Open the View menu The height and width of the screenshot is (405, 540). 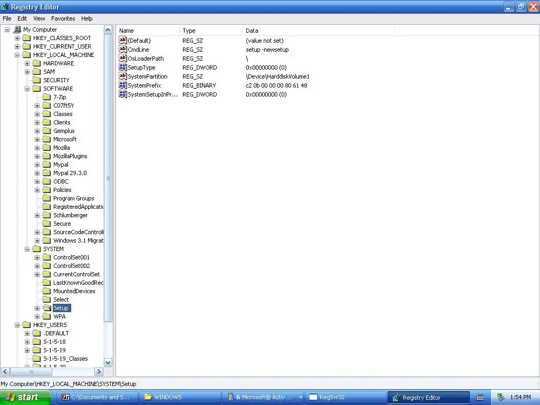39,18
